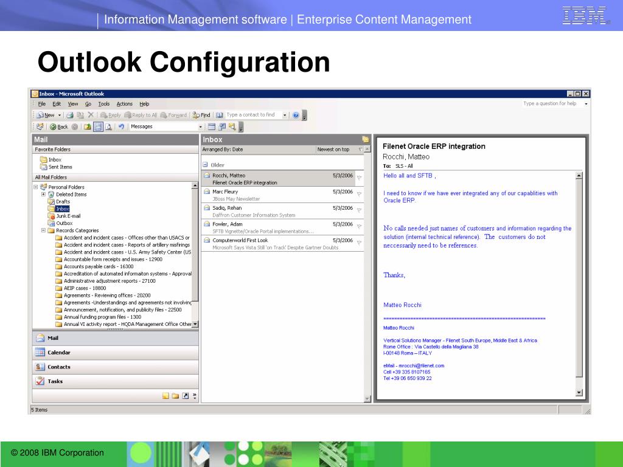
Task: Click the Print Preview icon
Action: (108, 126)
